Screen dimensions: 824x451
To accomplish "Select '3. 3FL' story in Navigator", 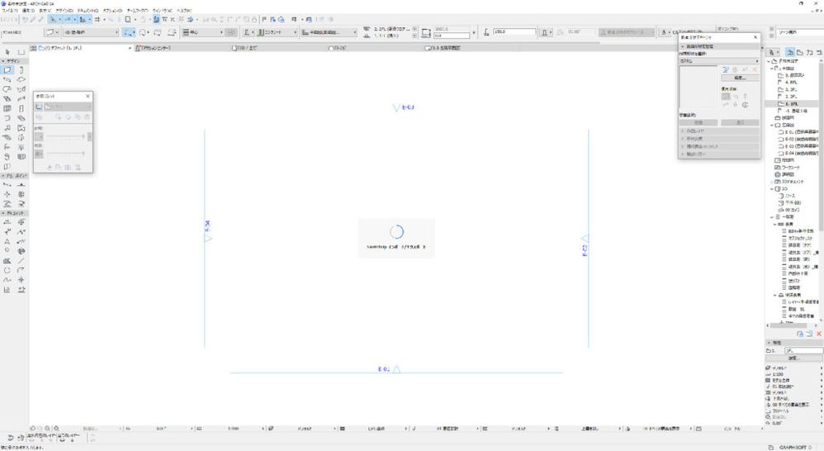I will [791, 90].
